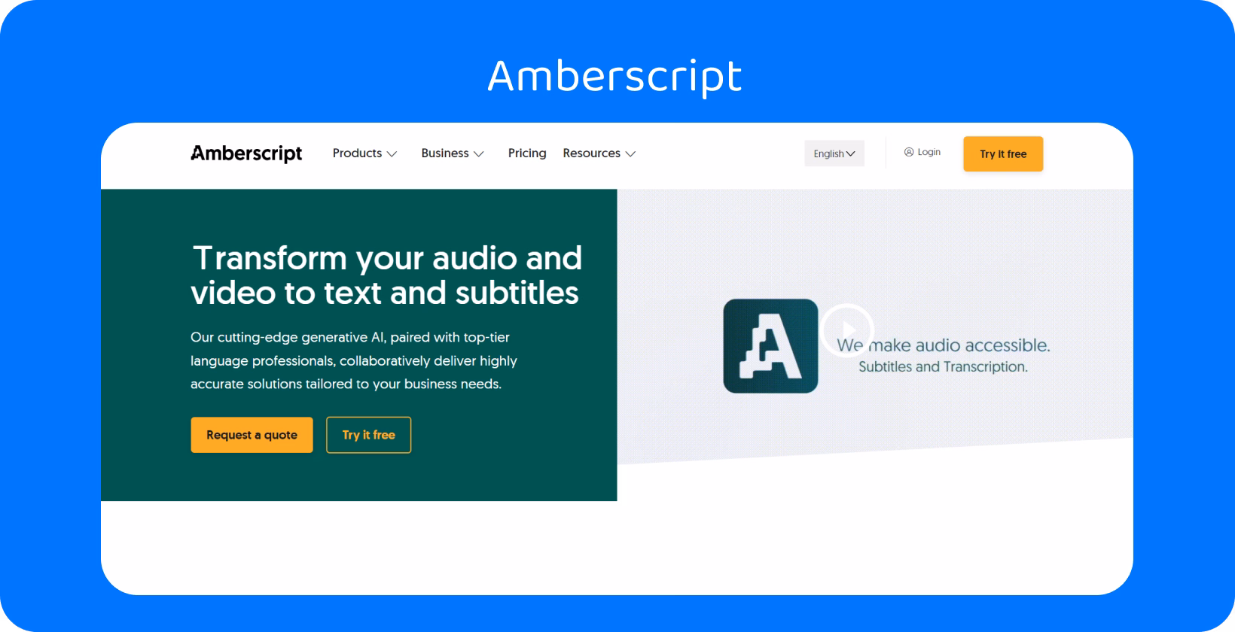Open the Business menu
1235x632 pixels.
(453, 153)
